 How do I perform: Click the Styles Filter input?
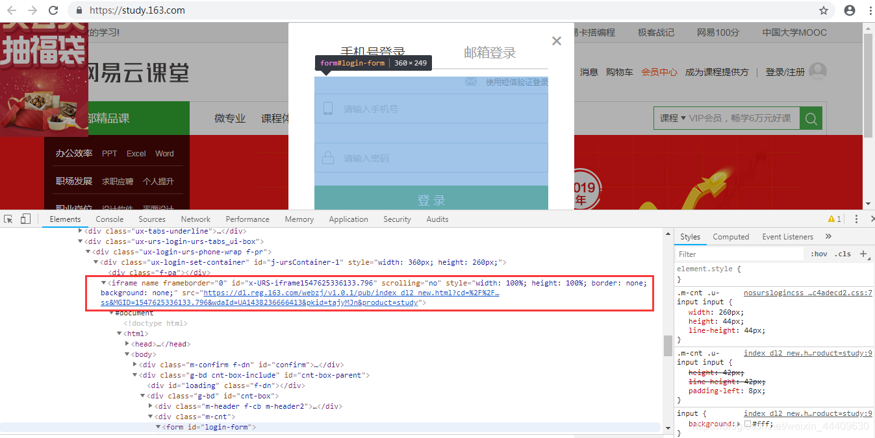click(739, 254)
